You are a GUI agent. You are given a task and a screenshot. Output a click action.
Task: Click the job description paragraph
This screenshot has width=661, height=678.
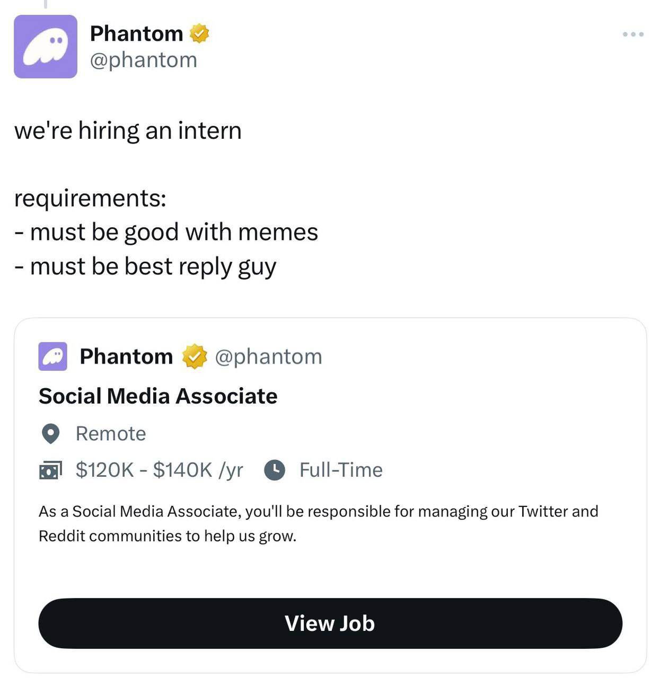tap(318, 523)
